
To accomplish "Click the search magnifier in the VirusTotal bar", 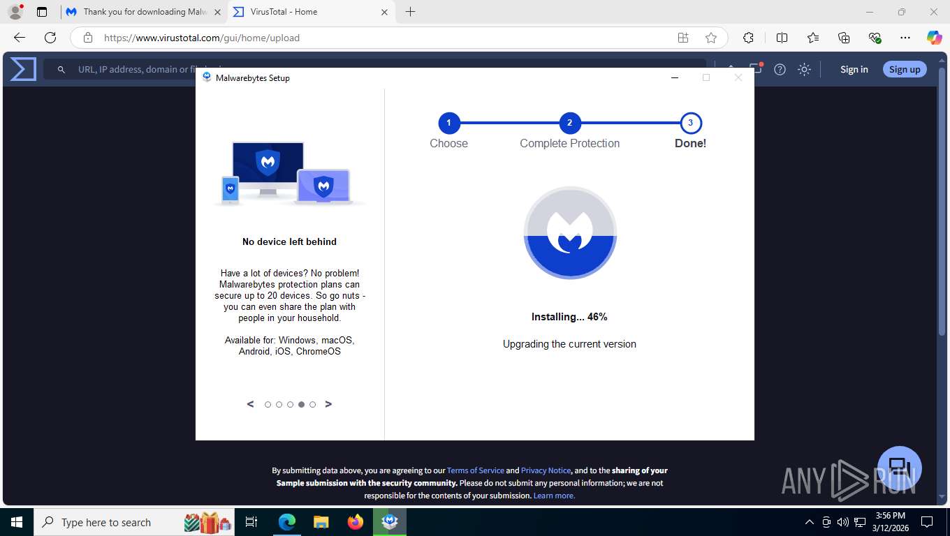I will click(x=61, y=70).
